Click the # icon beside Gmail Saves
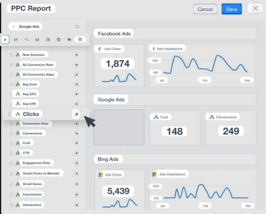Image resolution: width=266 pixels, height=214 pixels. click(x=76, y=184)
